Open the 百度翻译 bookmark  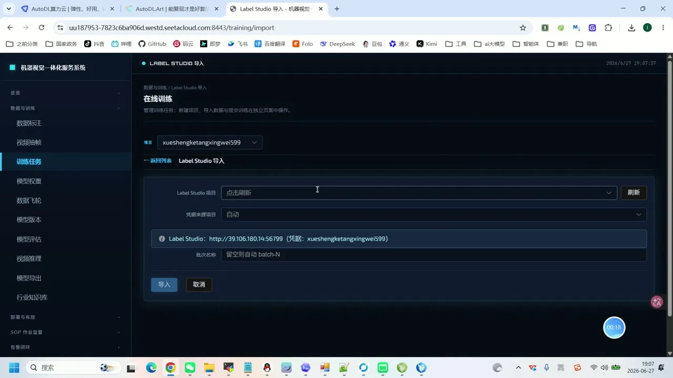pyautogui.click(x=270, y=44)
